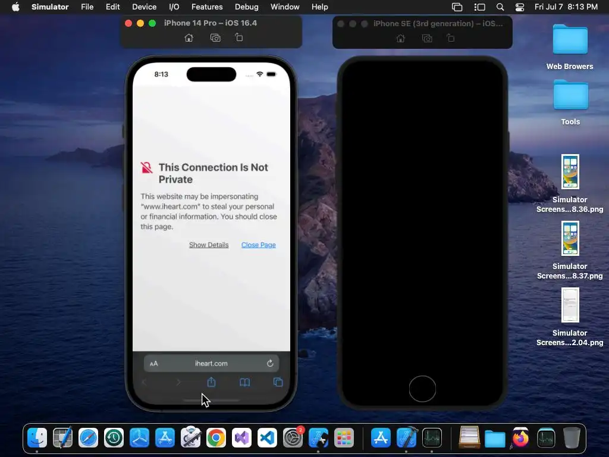Click iPhone SE (3rd generation) window title

[438, 23]
